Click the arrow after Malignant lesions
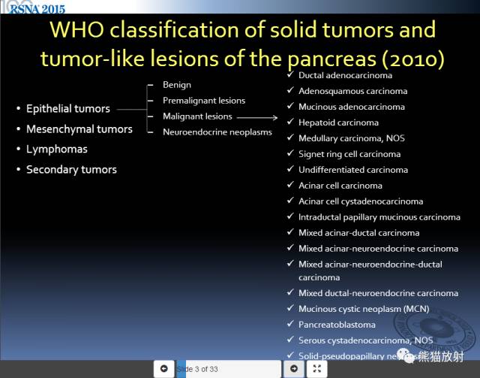Image resolution: width=480 pixels, height=378 pixels. (257, 117)
